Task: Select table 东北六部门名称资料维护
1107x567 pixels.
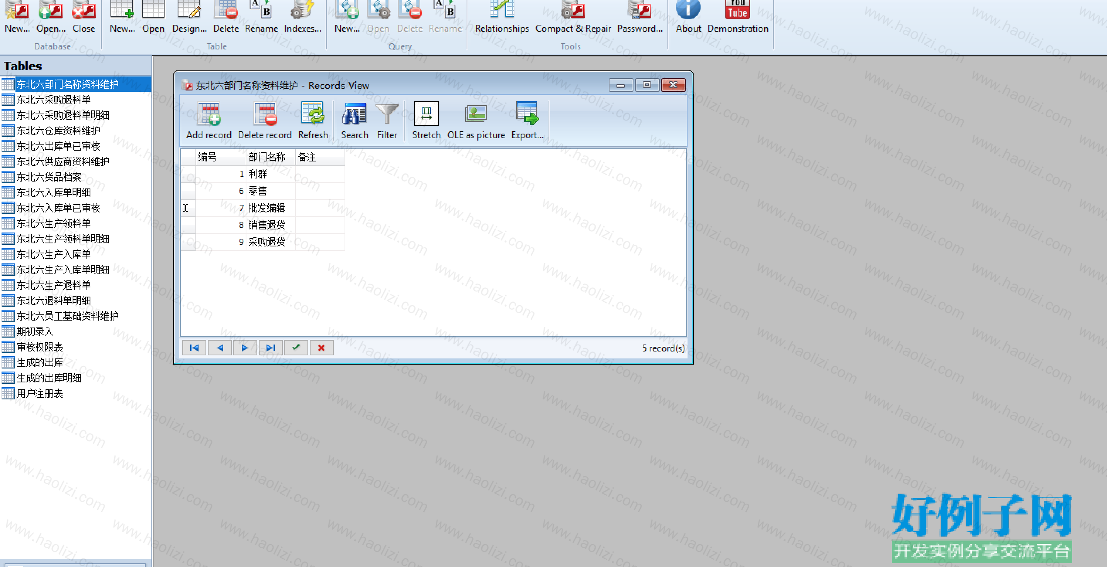Action: point(76,84)
